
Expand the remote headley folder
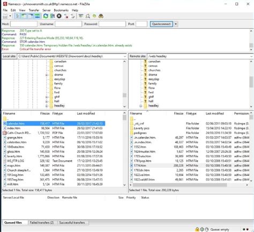tap(141, 106)
